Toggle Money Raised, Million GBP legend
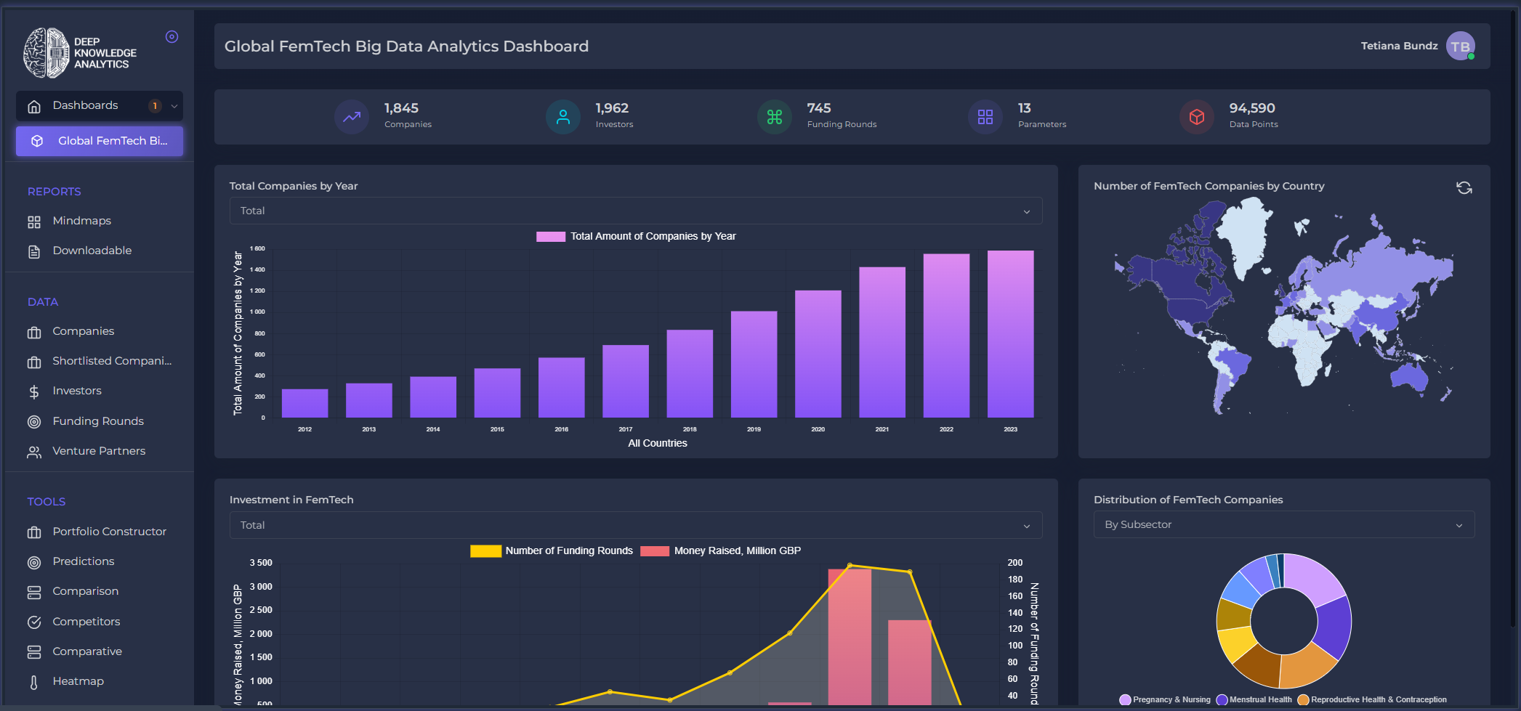The image size is (1521, 711). 721,551
